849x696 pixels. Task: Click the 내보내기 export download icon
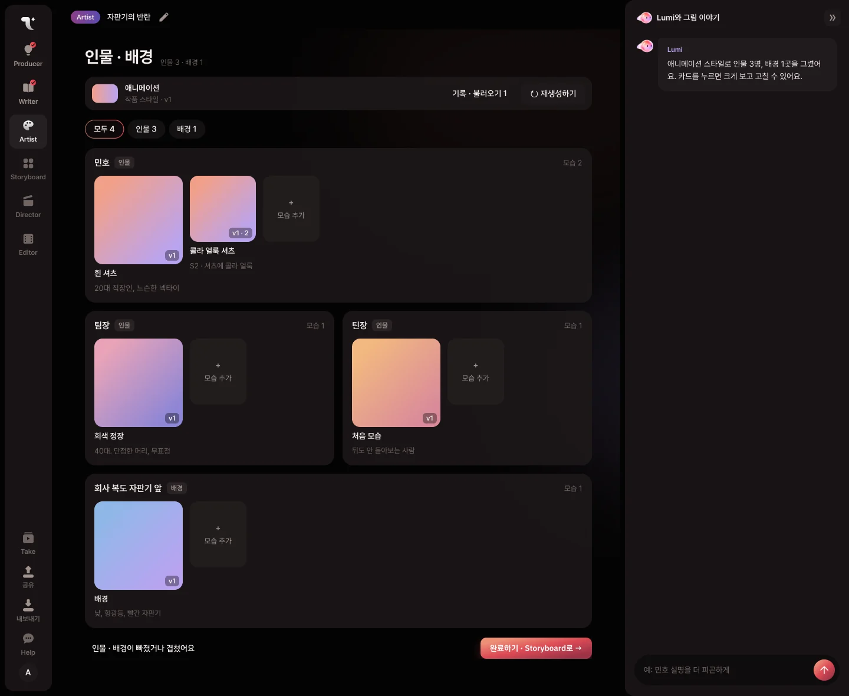28,605
